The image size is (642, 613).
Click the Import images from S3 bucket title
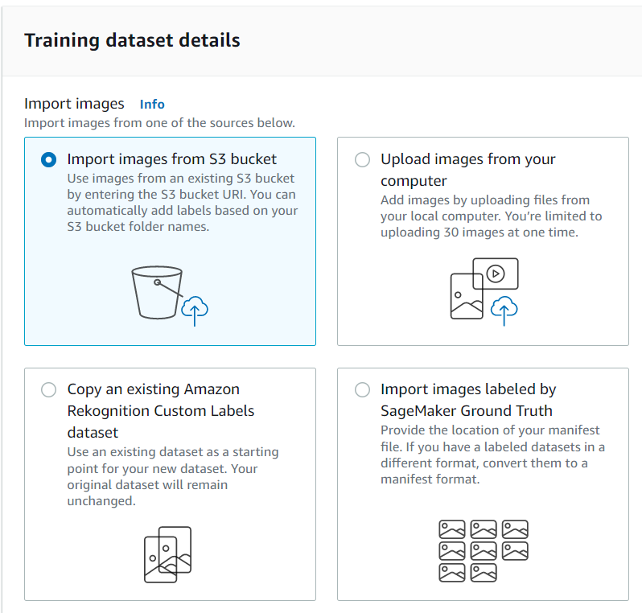(172, 158)
